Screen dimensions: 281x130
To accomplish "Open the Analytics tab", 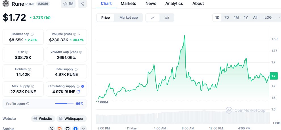I will pos(174,4).
